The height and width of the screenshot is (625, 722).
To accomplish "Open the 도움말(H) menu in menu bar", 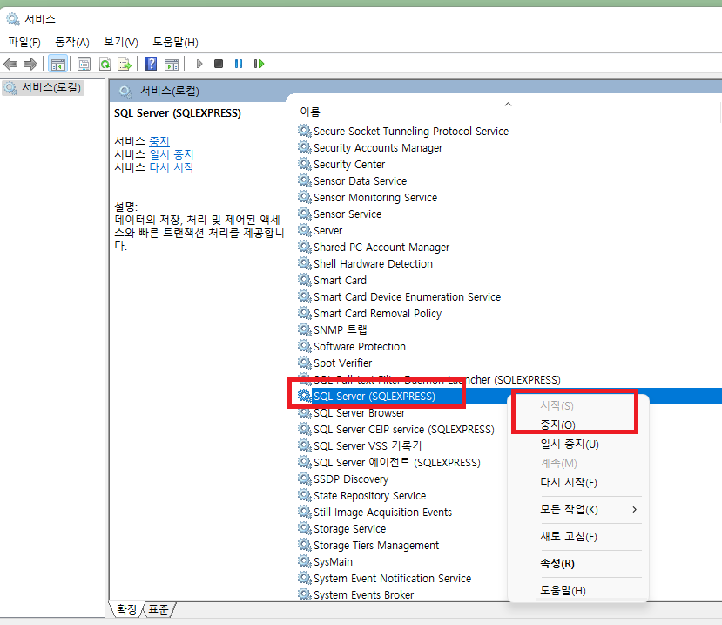I will (175, 43).
